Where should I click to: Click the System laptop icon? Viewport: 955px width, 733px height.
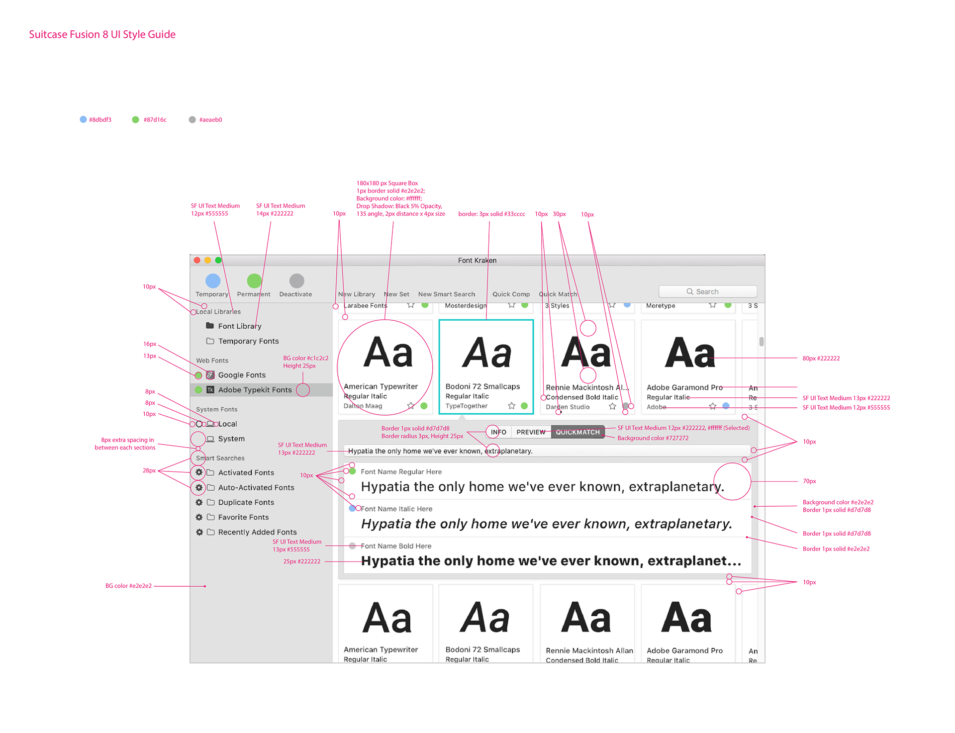tap(210, 439)
